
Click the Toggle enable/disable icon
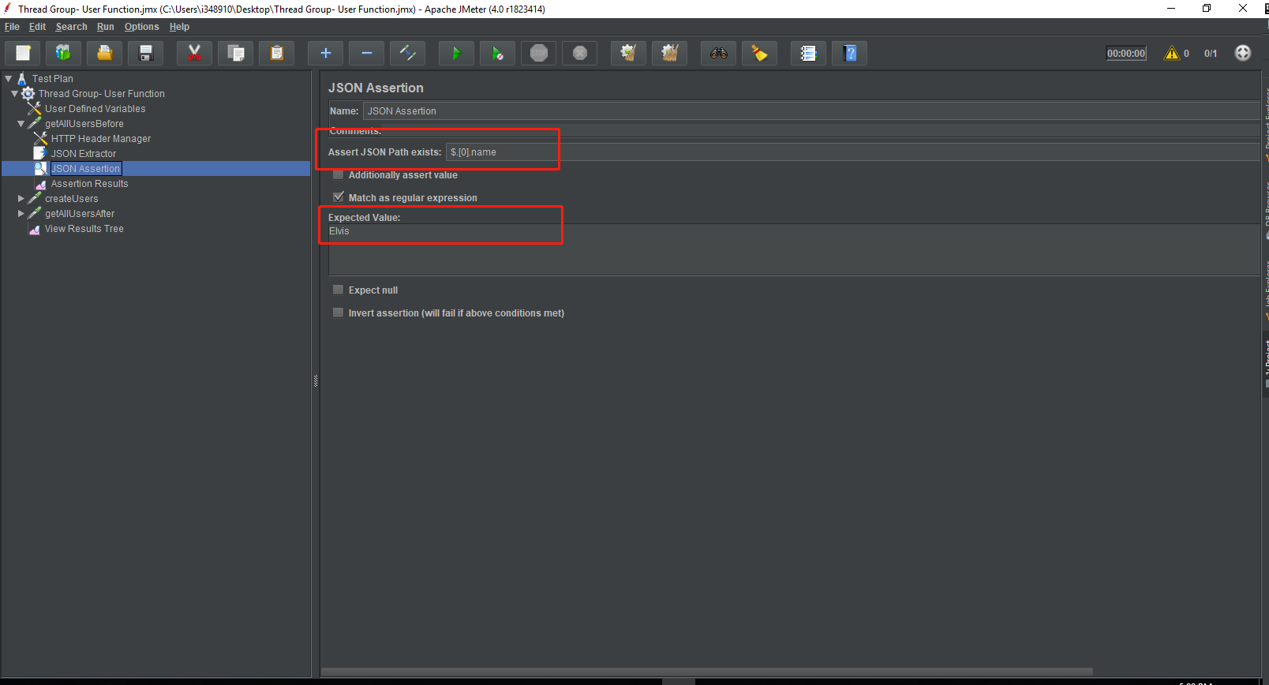point(407,53)
